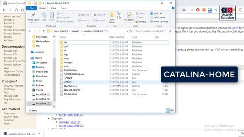Screen dimensions: 244x137
Task: Click the server1 breadcrumb segment
Action: [75, 31]
